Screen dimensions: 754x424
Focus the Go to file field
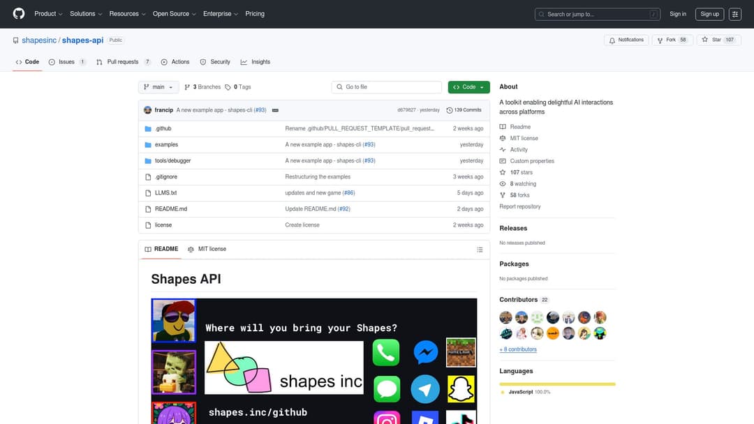pos(387,87)
